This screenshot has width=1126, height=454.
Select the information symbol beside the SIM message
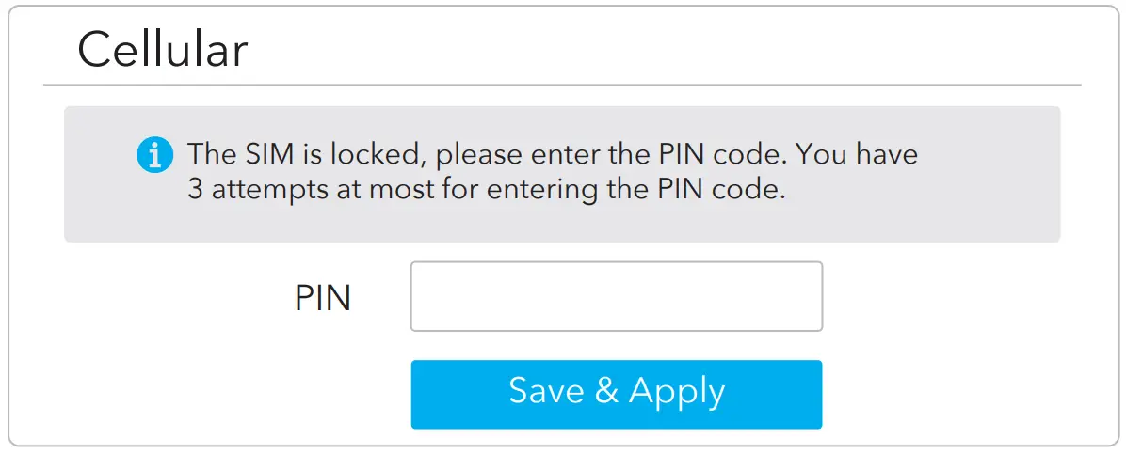click(x=154, y=154)
